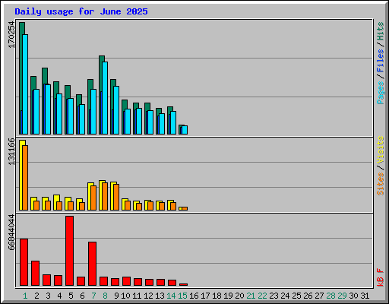
Task: Click the red KB bar for day 2
Action: 36,273
